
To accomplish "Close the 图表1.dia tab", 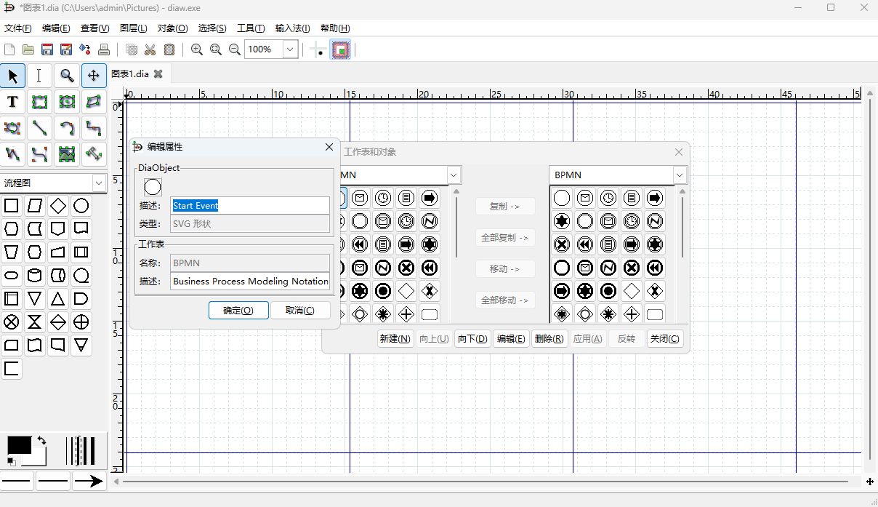I will pos(158,74).
